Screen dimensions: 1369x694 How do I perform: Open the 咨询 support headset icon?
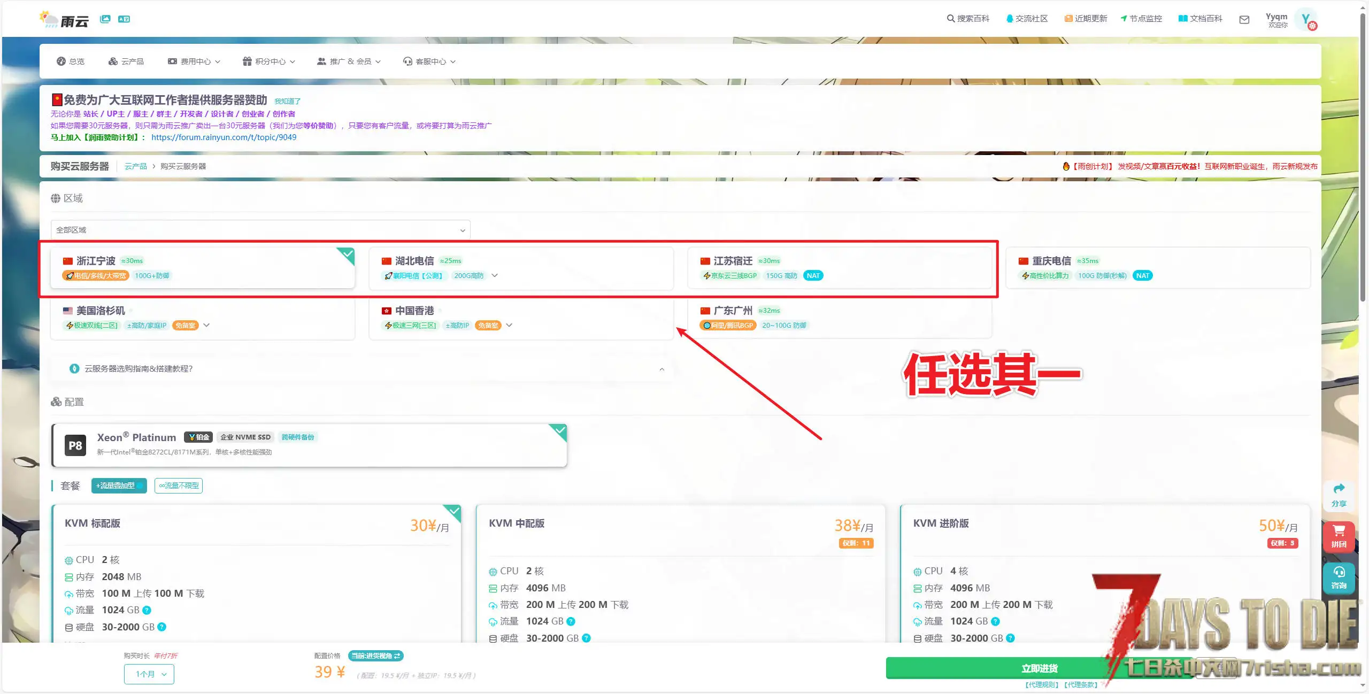pos(1339,578)
